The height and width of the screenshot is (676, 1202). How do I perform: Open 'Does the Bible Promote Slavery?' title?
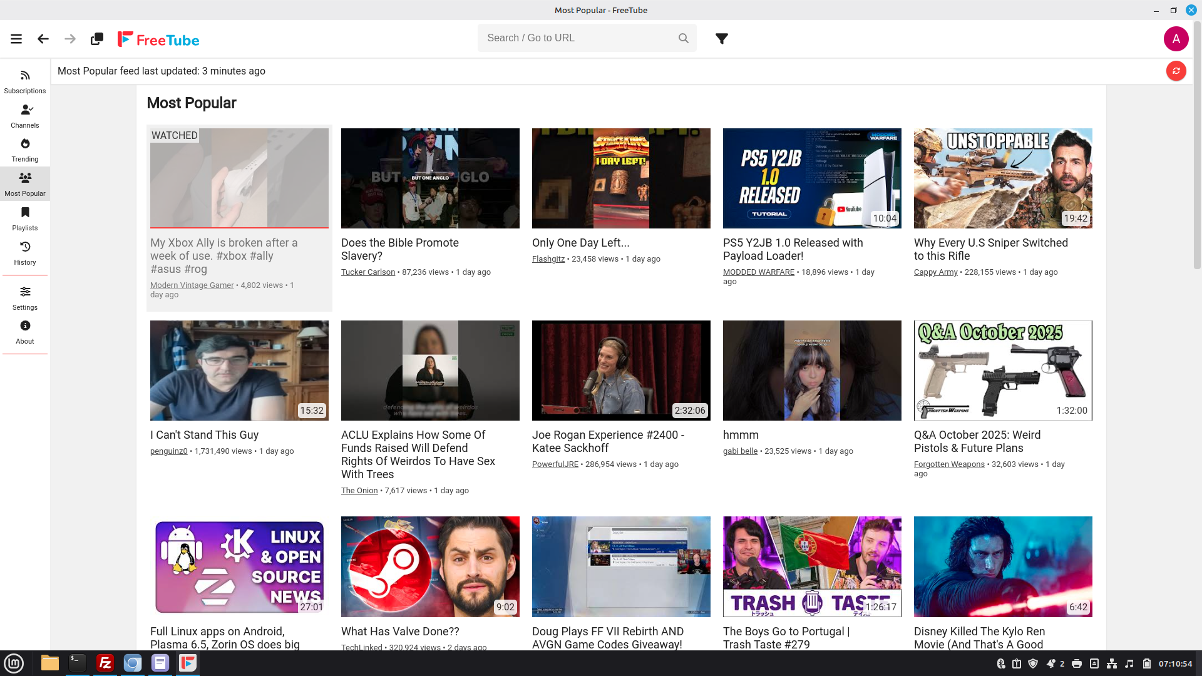[x=400, y=249]
